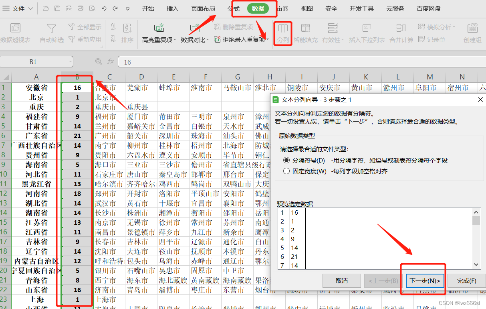Click cell 安徽省 in column A
The width and height of the screenshot is (486, 309).
[36, 87]
